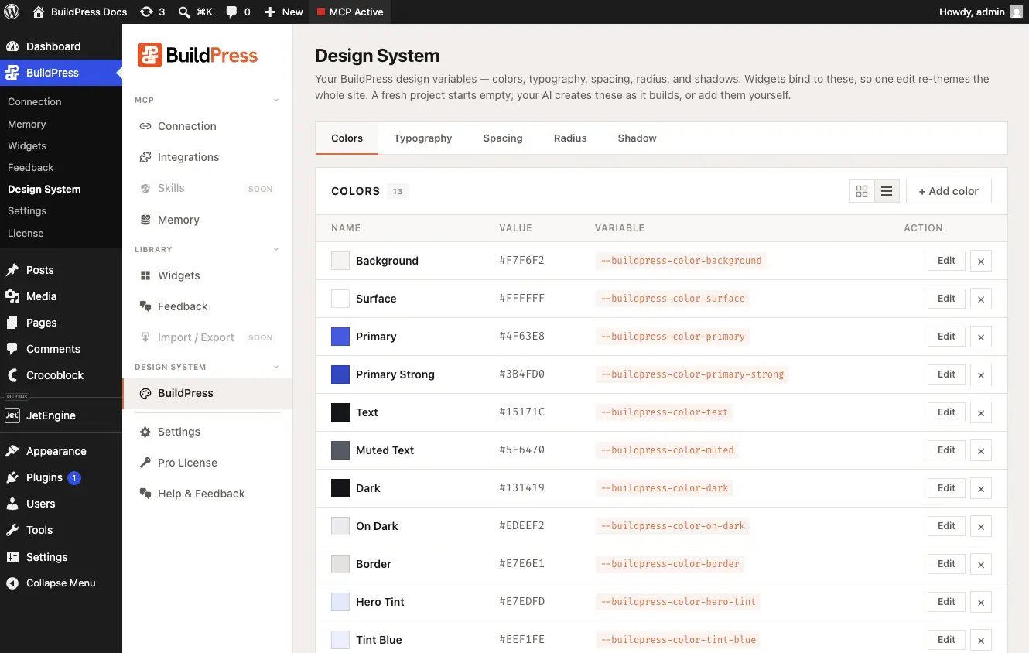Switch to the Shadow tab
The image size is (1029, 653).
(x=637, y=138)
